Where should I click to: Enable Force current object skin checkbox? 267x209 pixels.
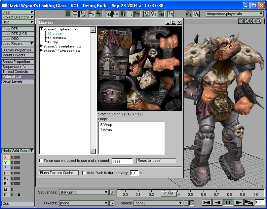coord(41,161)
